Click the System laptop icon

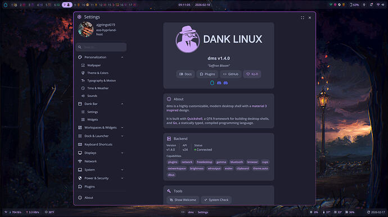click(x=80, y=170)
